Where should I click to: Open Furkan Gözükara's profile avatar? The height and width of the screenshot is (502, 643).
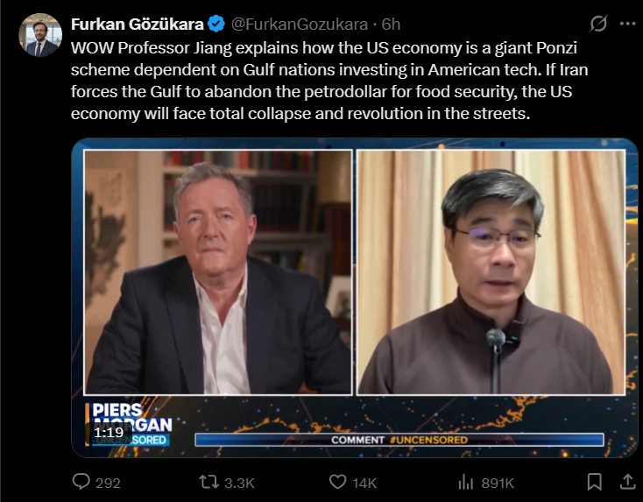click(x=40, y=35)
